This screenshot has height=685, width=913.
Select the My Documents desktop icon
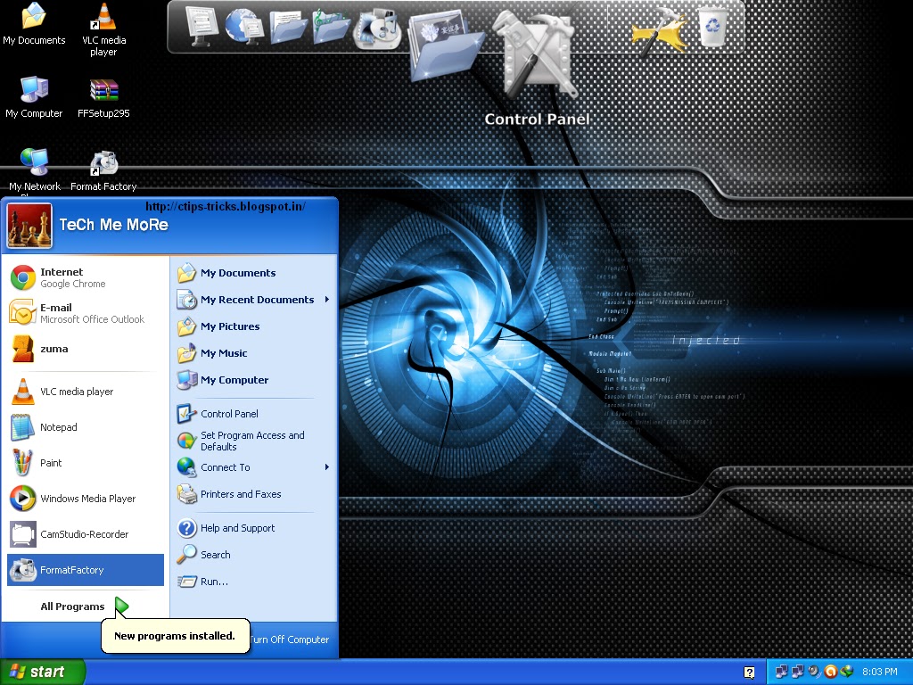(34, 23)
